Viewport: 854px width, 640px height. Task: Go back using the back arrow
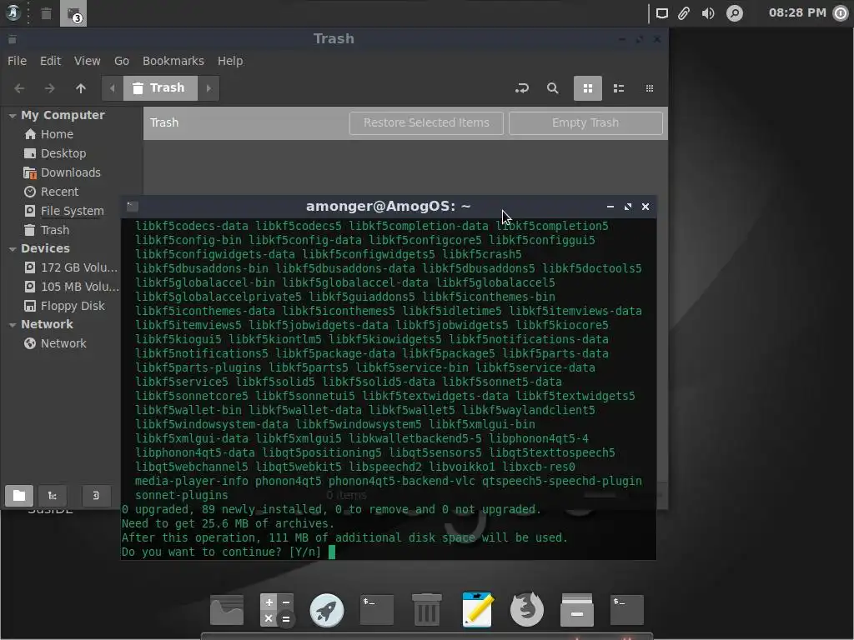(x=20, y=88)
